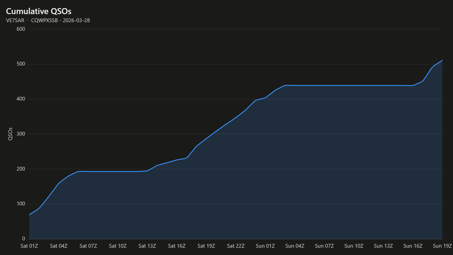The width and height of the screenshot is (453, 255).
Task: Click the y-axis value 100
Action: (x=21, y=204)
